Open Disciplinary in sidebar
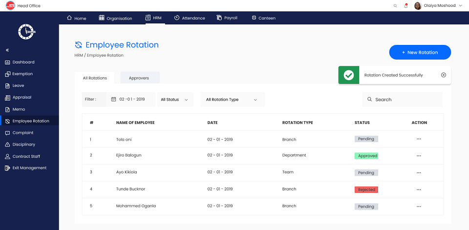The image size is (469, 230). 24,145
